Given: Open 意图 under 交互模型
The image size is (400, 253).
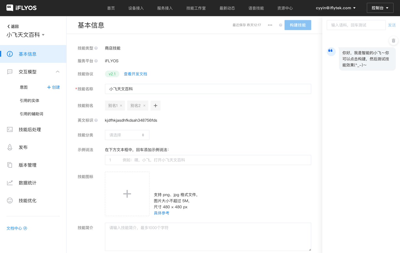Looking at the screenshot, I should (24, 87).
